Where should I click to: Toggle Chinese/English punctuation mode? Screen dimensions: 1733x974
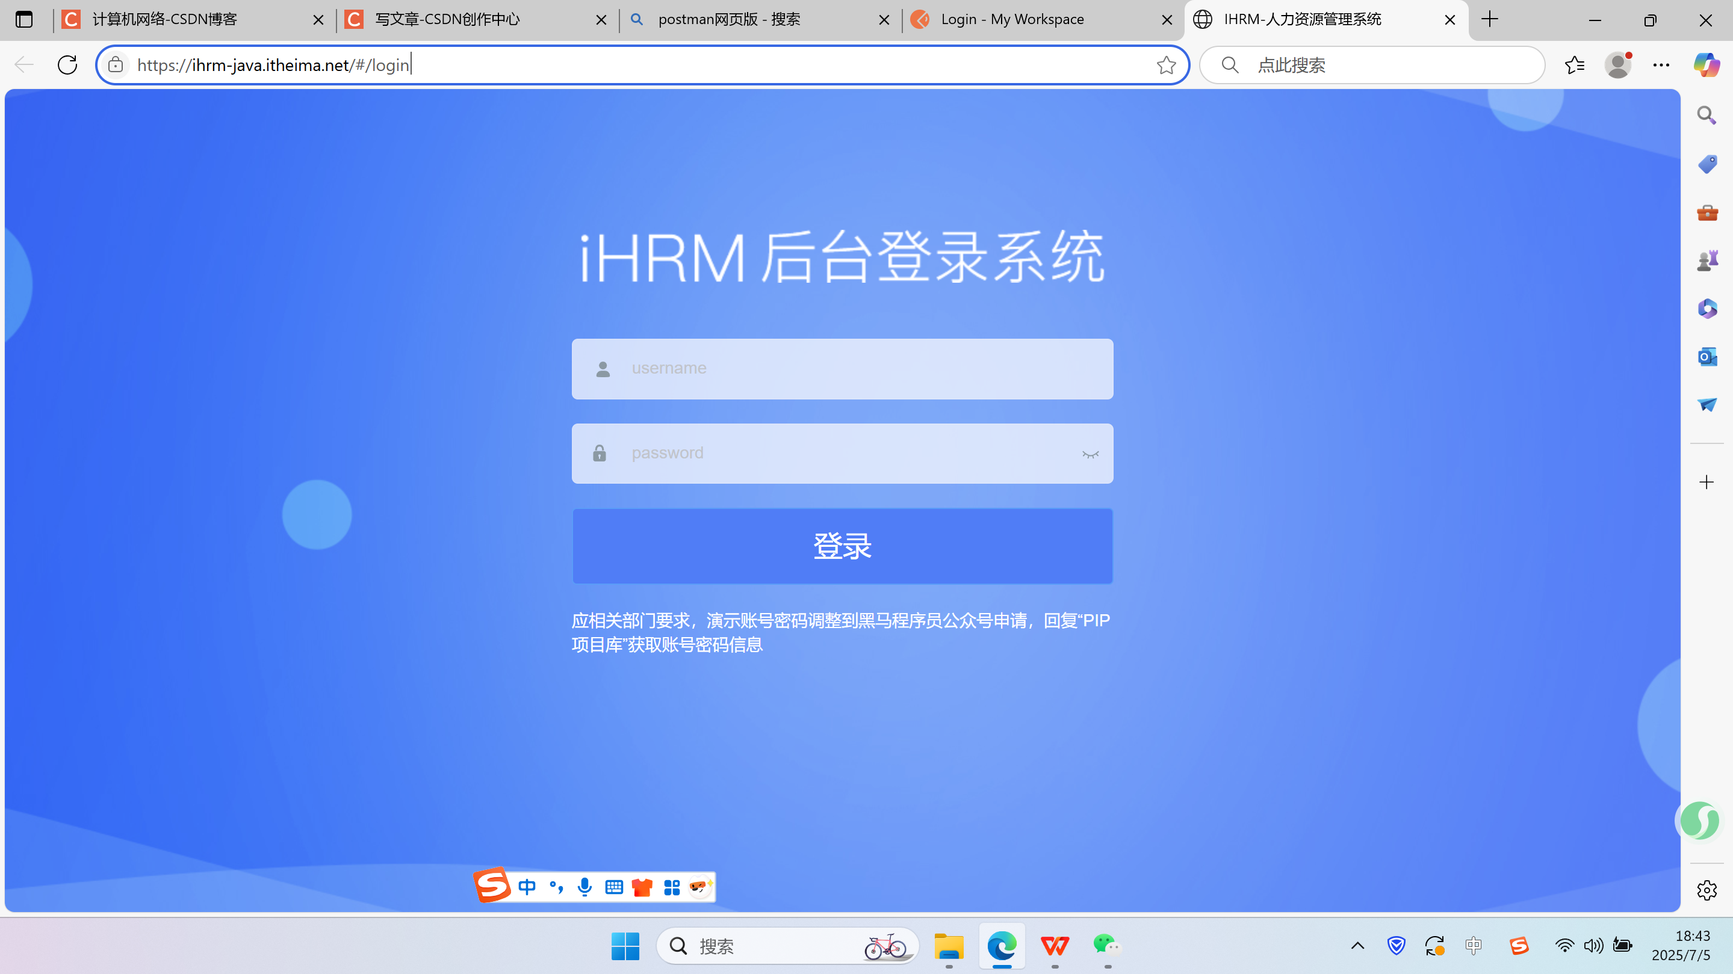(x=556, y=887)
